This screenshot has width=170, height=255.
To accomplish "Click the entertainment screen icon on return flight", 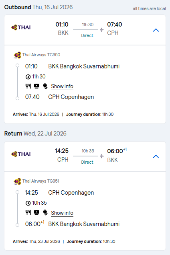I will click(x=36, y=212).
